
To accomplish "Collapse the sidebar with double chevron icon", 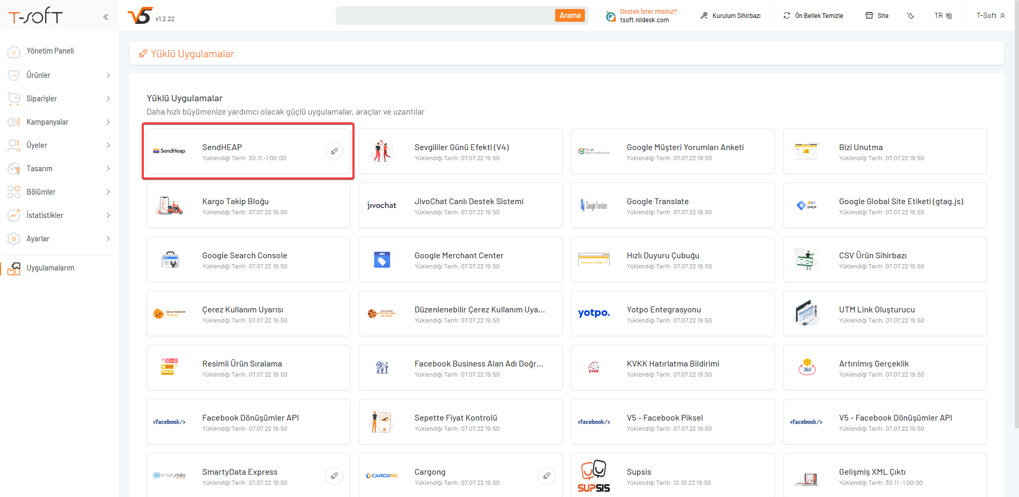I will point(106,17).
